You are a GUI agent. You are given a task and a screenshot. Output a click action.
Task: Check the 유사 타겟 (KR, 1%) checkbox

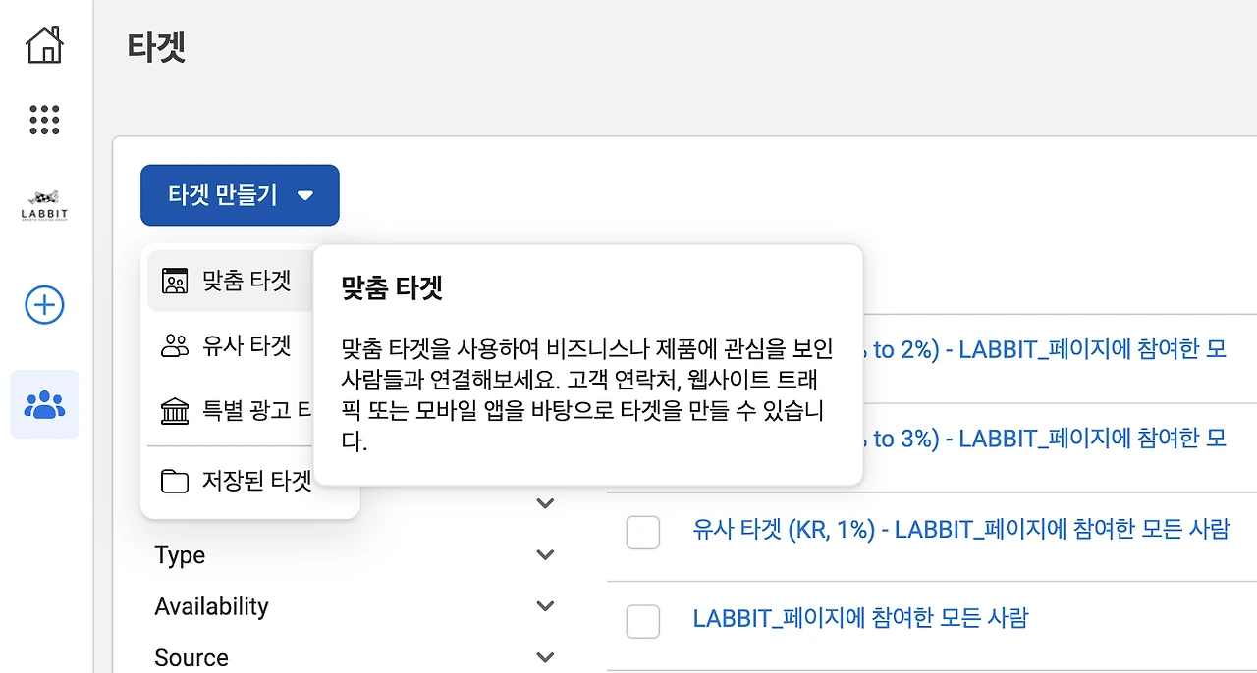coord(642,533)
